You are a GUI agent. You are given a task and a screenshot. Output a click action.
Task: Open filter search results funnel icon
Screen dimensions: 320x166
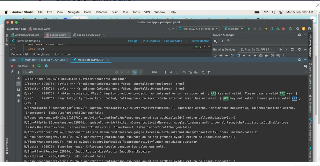click(x=209, y=72)
